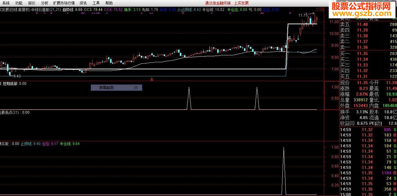This screenshot has width=397, height=196.
Task: Click the tick row with volume 350 B
Action: 368,189
